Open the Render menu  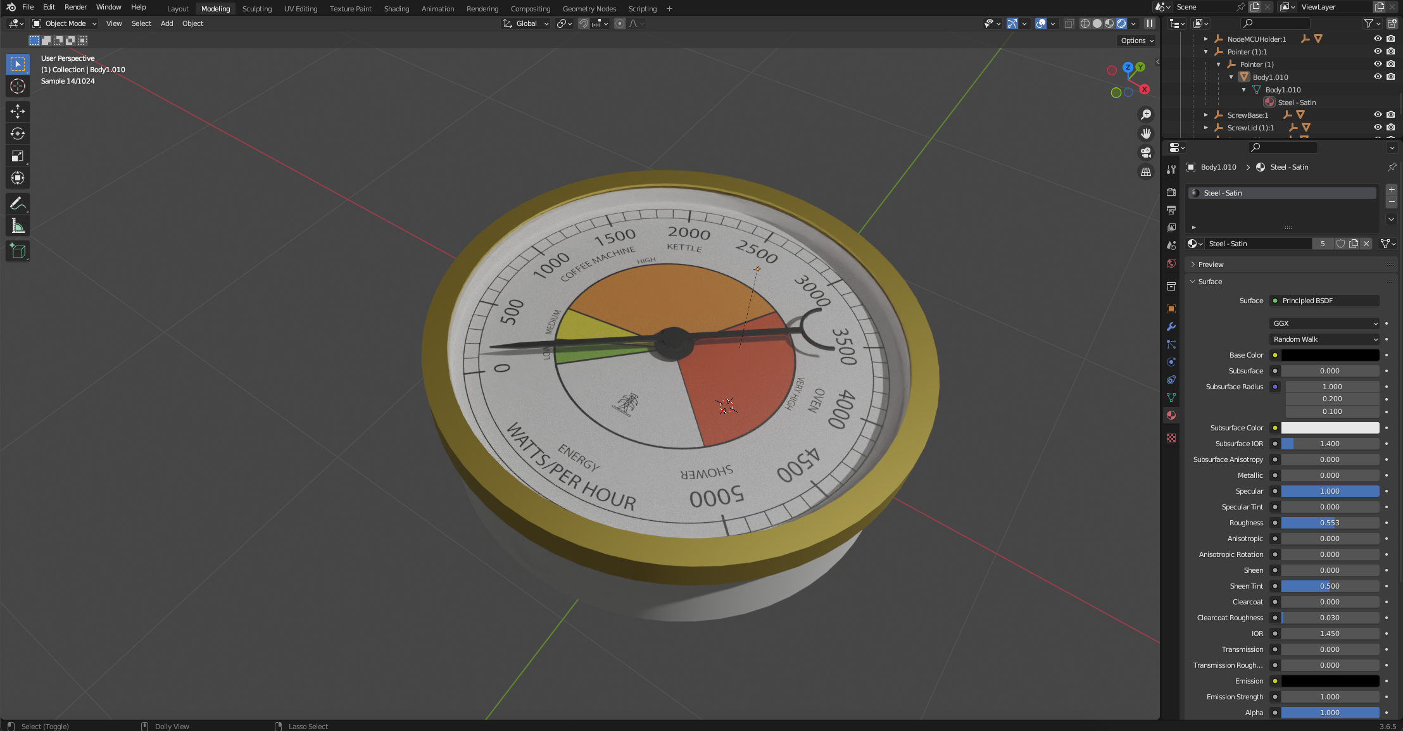coord(75,7)
